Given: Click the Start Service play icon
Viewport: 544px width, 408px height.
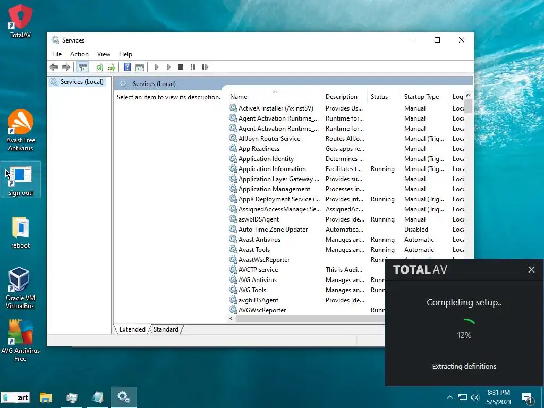Looking at the screenshot, I should click(157, 67).
